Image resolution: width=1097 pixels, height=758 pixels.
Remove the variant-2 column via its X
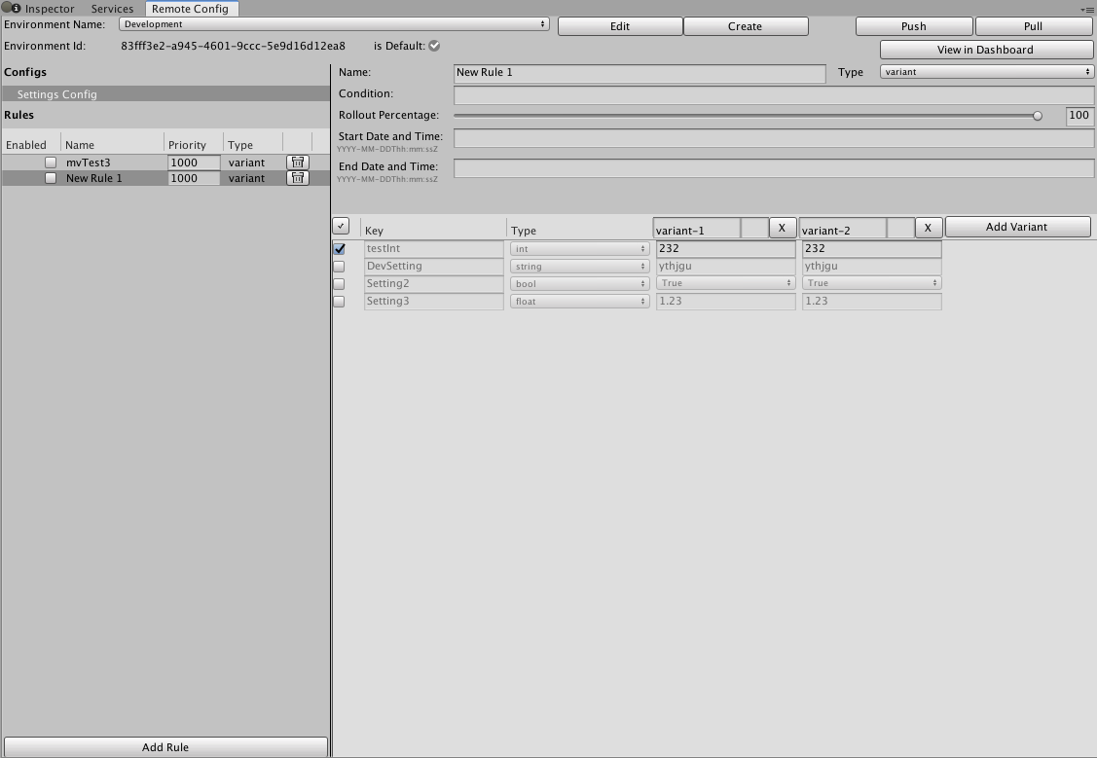coord(928,228)
